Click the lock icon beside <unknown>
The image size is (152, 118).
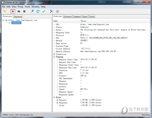pos(9,23)
